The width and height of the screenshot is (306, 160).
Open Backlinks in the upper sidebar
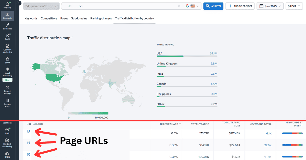(x=7, y=26)
